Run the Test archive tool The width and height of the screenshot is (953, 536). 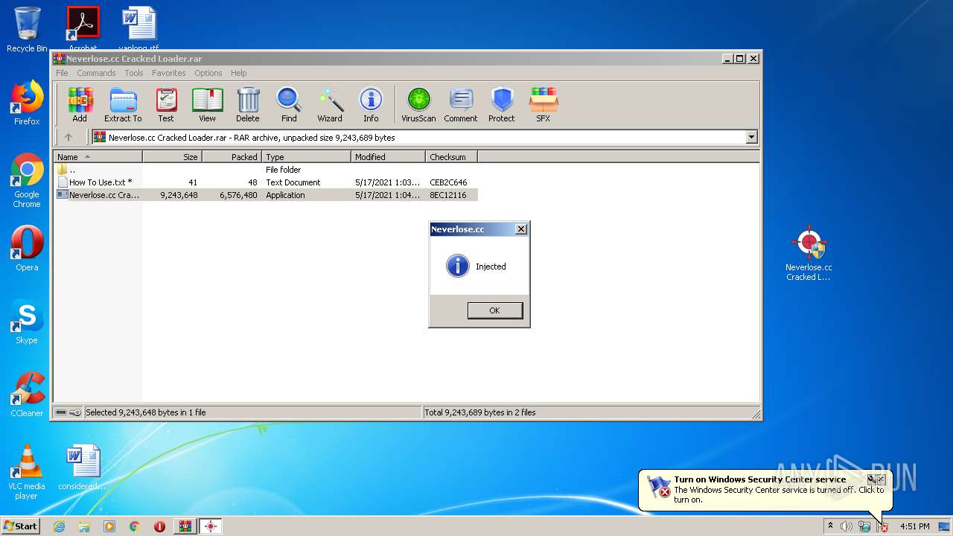pos(166,105)
